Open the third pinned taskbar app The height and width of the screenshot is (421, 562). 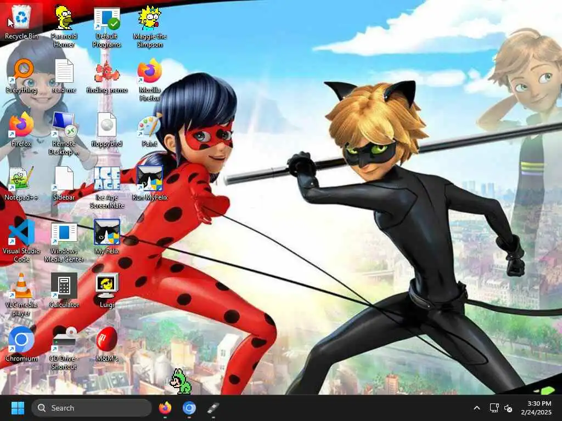[x=213, y=408]
